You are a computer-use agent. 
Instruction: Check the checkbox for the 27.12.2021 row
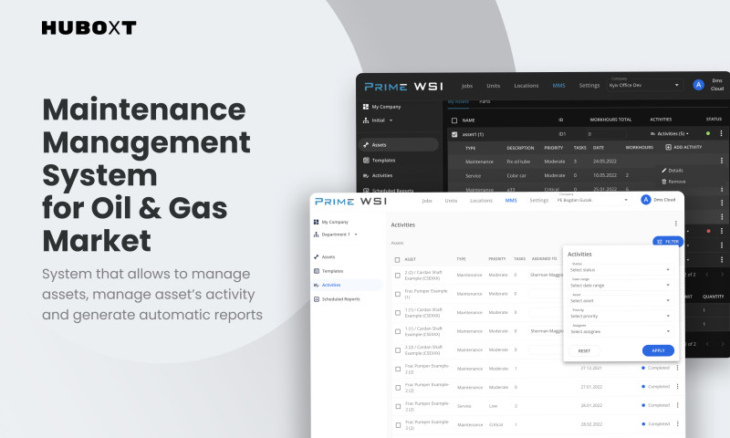398,370
